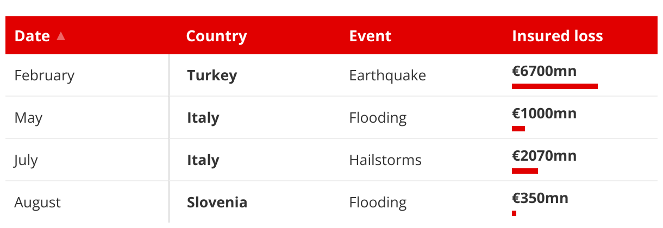Click the €6700mn insured loss value
Image resolution: width=663 pixels, height=228 pixels.
[x=545, y=71]
